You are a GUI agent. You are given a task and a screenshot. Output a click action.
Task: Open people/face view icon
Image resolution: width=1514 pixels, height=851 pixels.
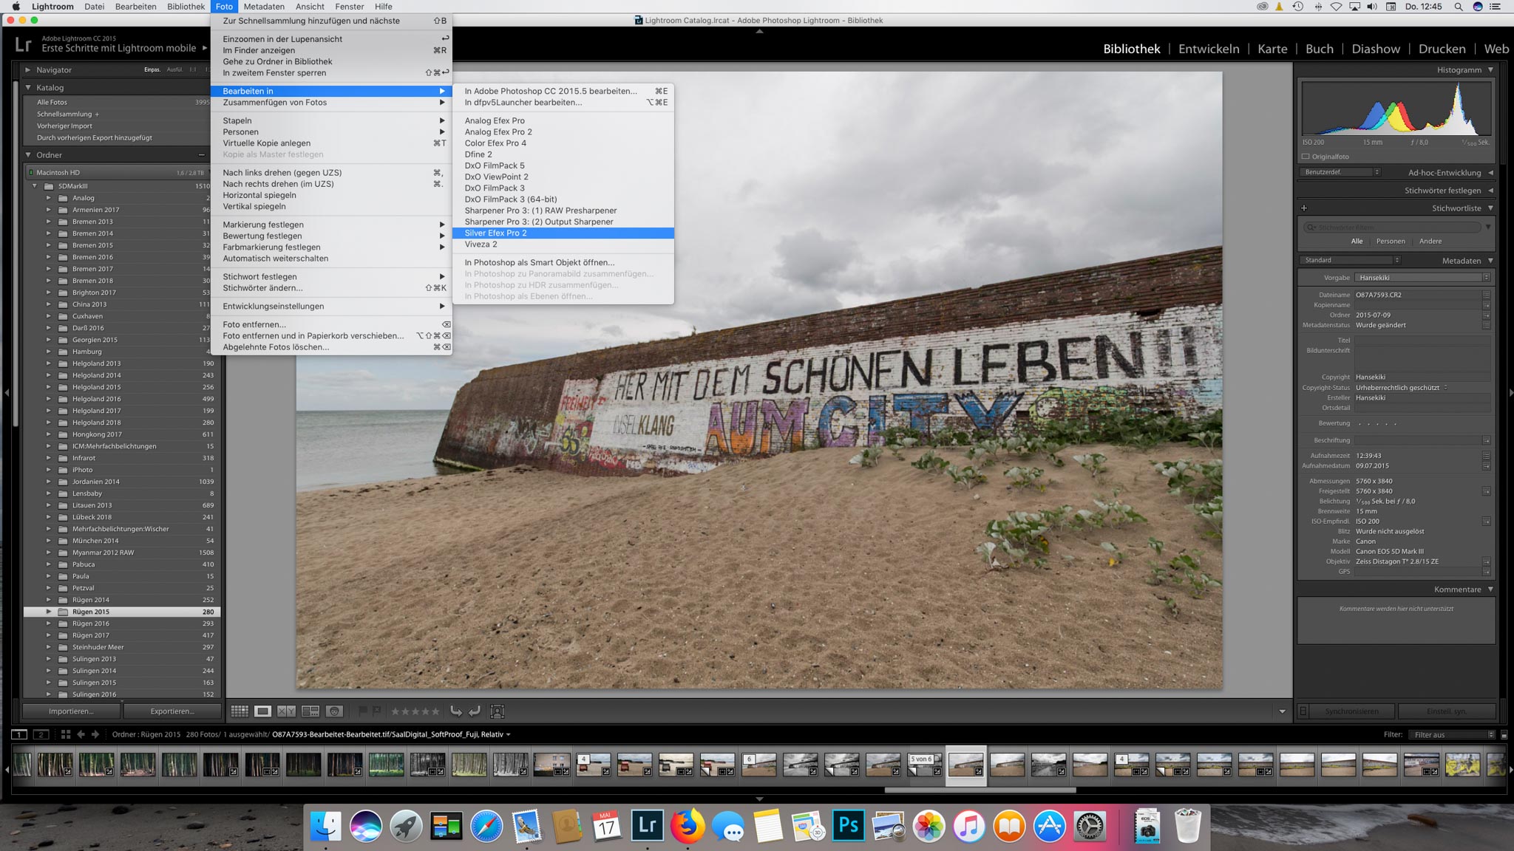(x=334, y=711)
